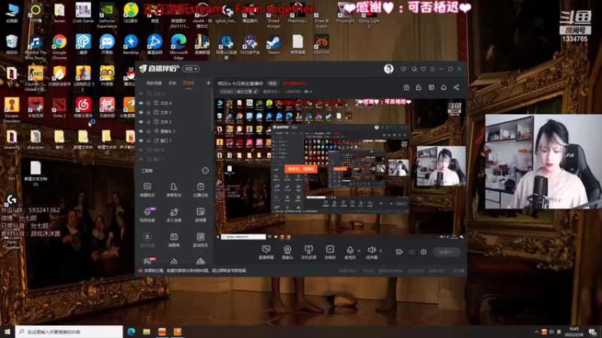
Task: Click the pencil to edit CS:GO category
Action: click(x=256, y=92)
